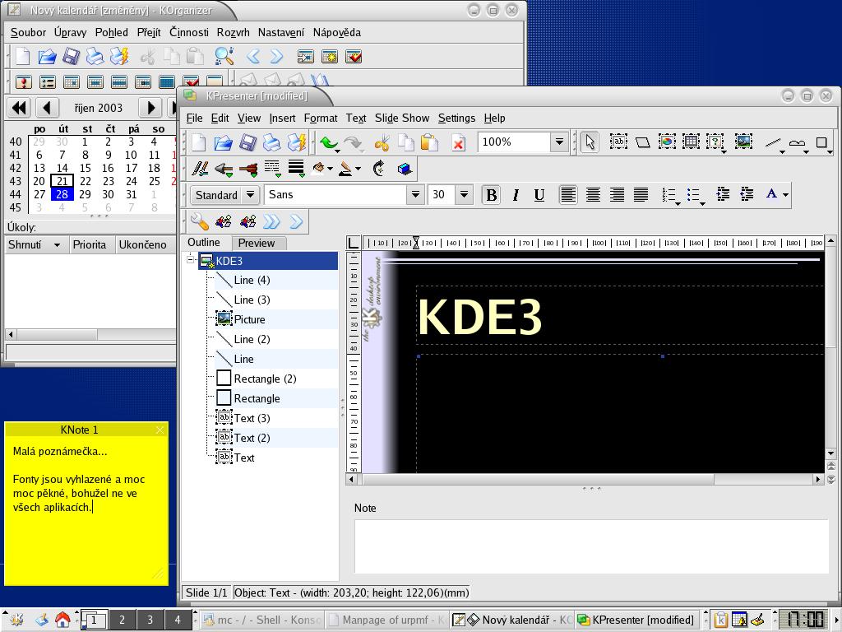The height and width of the screenshot is (632, 842).
Task: Toggle bullet list formatting
Action: point(695,195)
